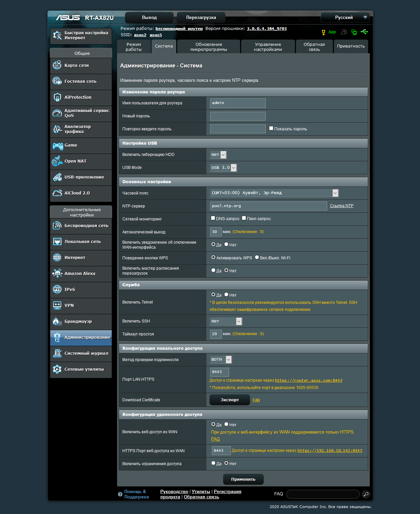Click the Выход logout button
420x514 pixels.
point(149,18)
